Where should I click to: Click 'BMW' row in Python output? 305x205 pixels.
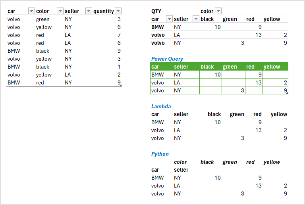coord(158,178)
